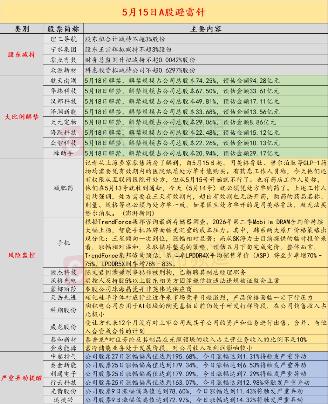Click the 泰普龙 content cell
This screenshot has width=328, height=404.
tap(206, 339)
